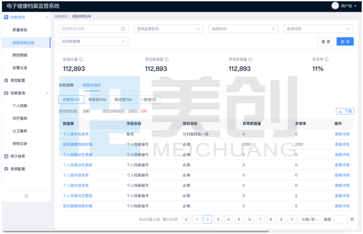
Task: Switch to 按数据集 tab
Action: pos(66,85)
